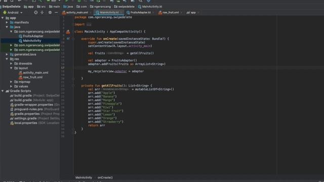Expand the manifests folder
This screenshot has height=182, width=324.
(7, 22)
